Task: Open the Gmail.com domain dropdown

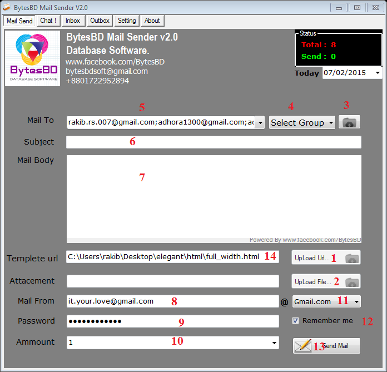Action: click(x=326, y=301)
